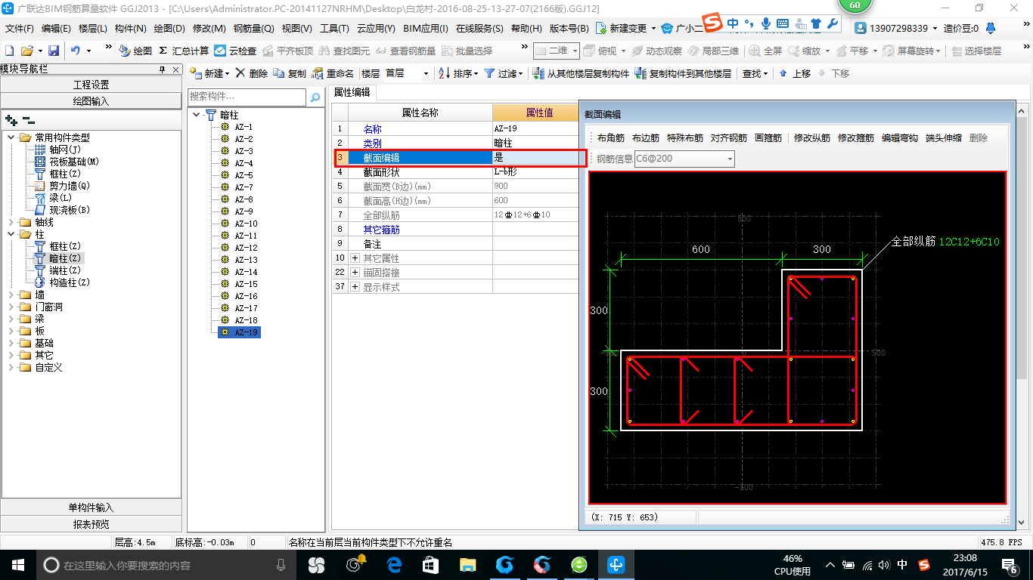Image resolution: width=1033 pixels, height=580 pixels.
Task: Click 布角筋 in section editor
Action: coord(610,138)
